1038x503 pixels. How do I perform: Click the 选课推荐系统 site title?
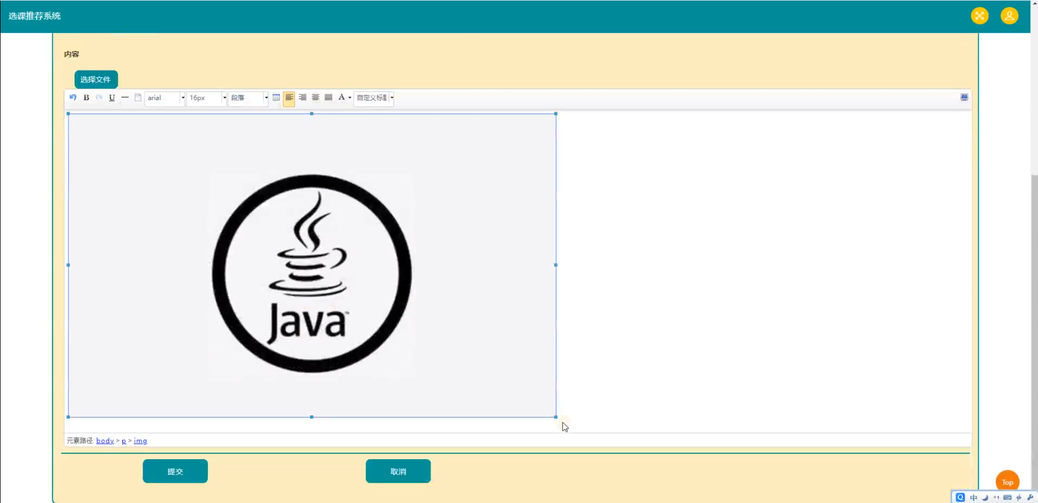point(35,16)
